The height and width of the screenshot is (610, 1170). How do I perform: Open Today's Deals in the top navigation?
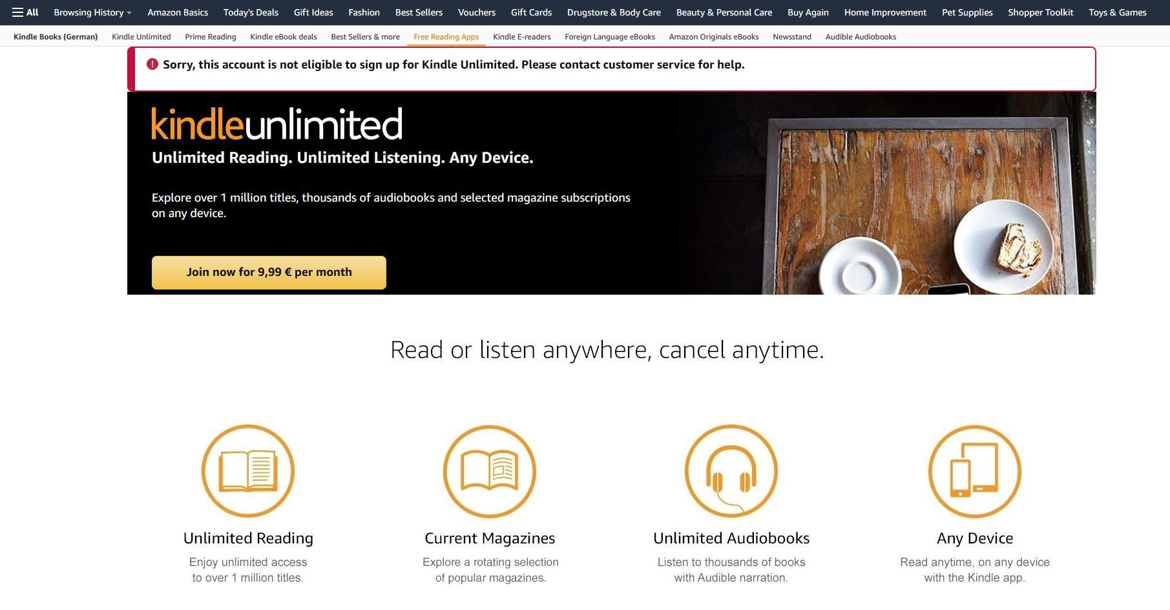(x=251, y=12)
